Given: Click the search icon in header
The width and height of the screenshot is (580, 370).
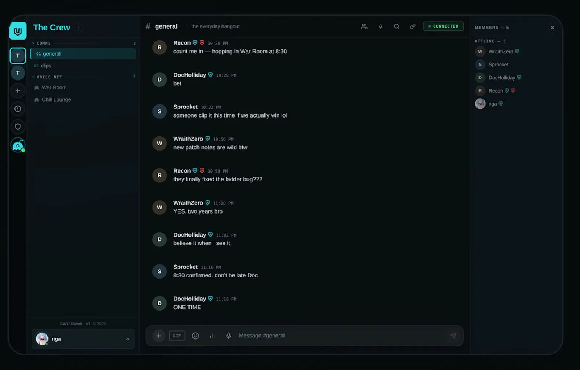Looking at the screenshot, I should (397, 26).
